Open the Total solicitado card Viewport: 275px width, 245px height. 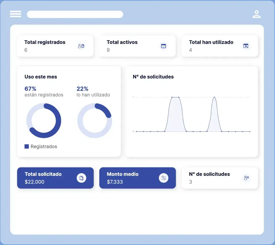click(x=46, y=178)
